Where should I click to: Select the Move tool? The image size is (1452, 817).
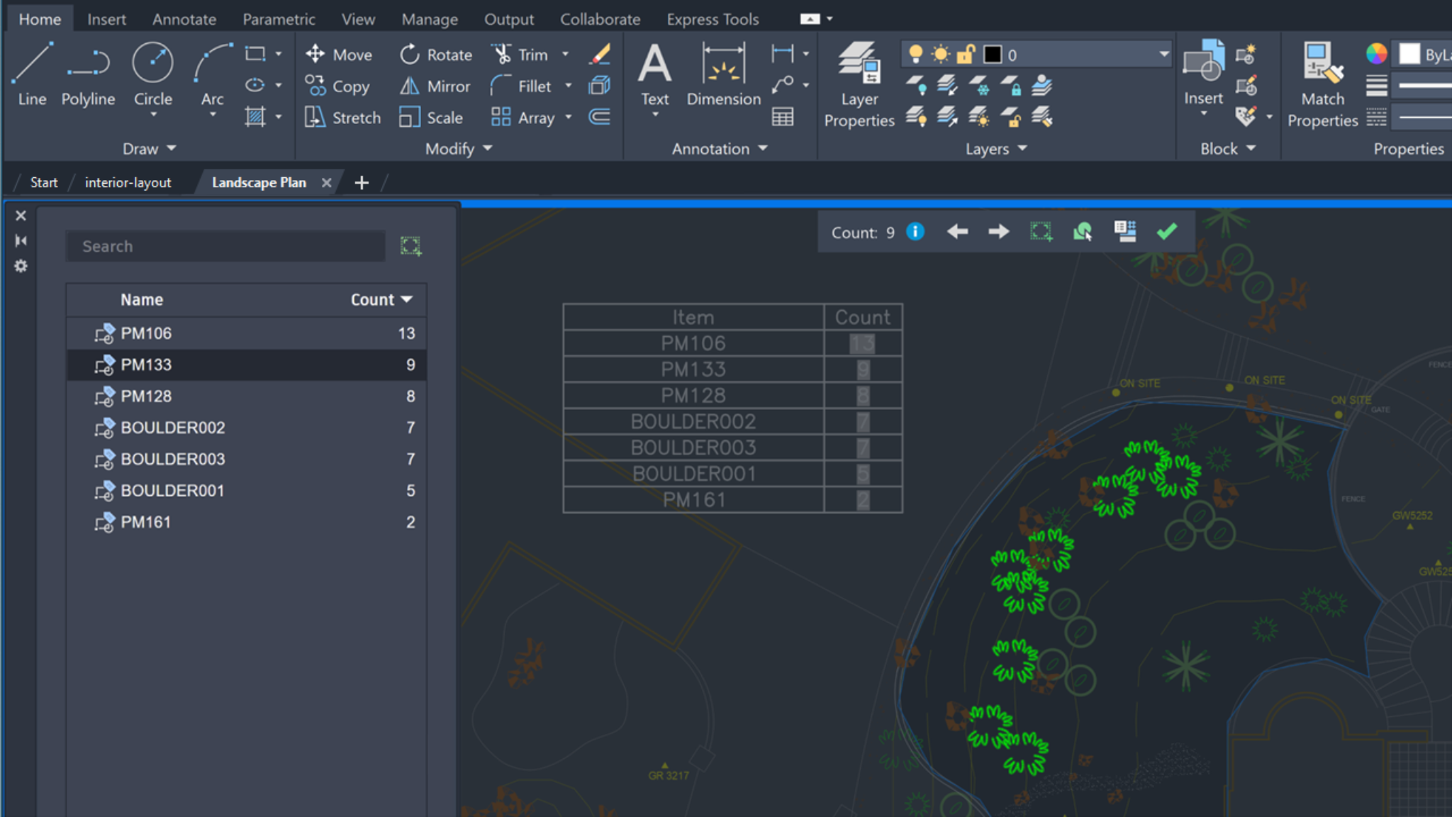click(x=340, y=54)
